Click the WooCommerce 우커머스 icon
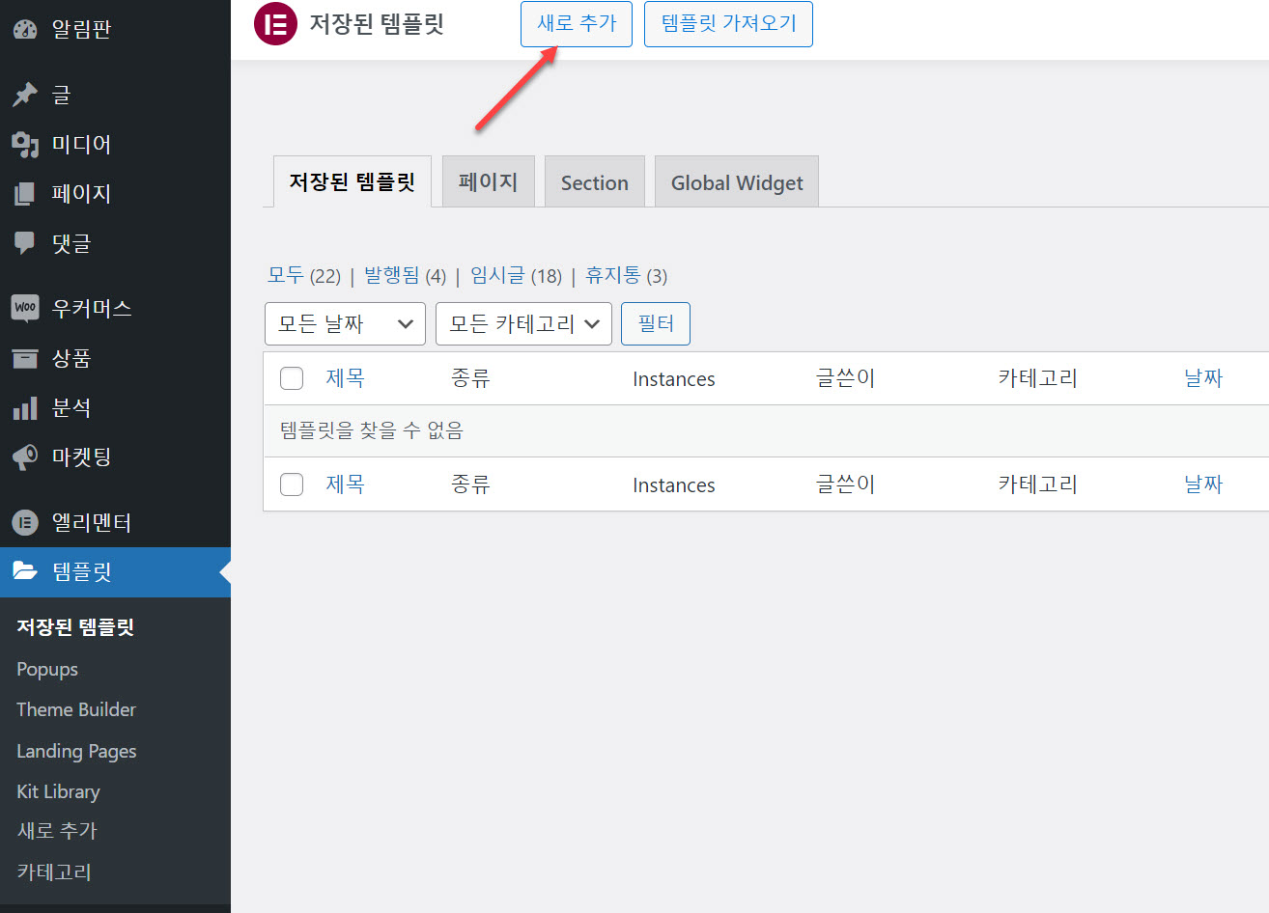1269x913 pixels. click(x=26, y=308)
